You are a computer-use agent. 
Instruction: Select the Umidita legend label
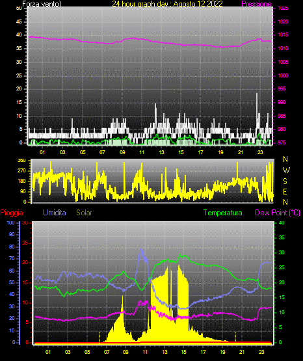(x=55, y=213)
